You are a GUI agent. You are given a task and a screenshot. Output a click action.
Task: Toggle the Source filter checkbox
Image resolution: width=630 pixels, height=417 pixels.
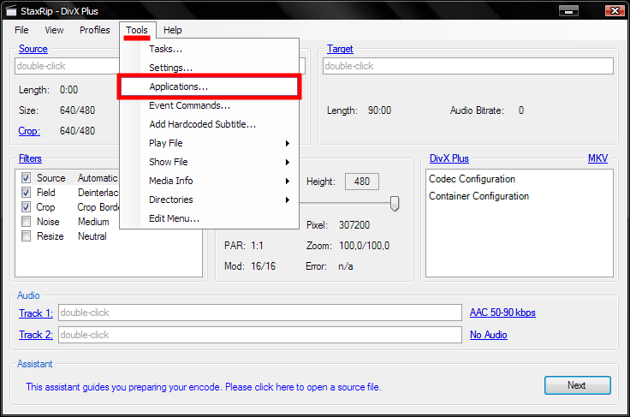(x=27, y=177)
